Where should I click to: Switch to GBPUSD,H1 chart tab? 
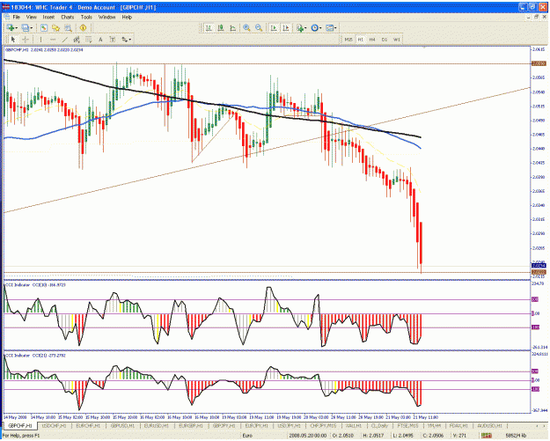pos(122,426)
